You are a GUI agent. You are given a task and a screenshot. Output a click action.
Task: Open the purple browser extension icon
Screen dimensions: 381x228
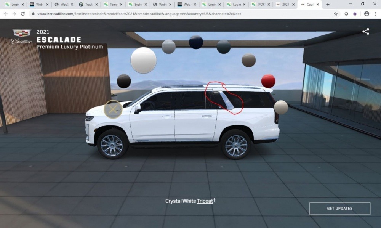(x=355, y=14)
